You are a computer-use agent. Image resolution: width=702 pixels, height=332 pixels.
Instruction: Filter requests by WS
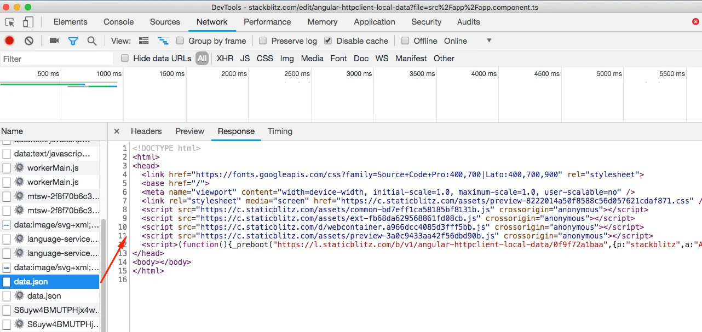click(x=382, y=59)
